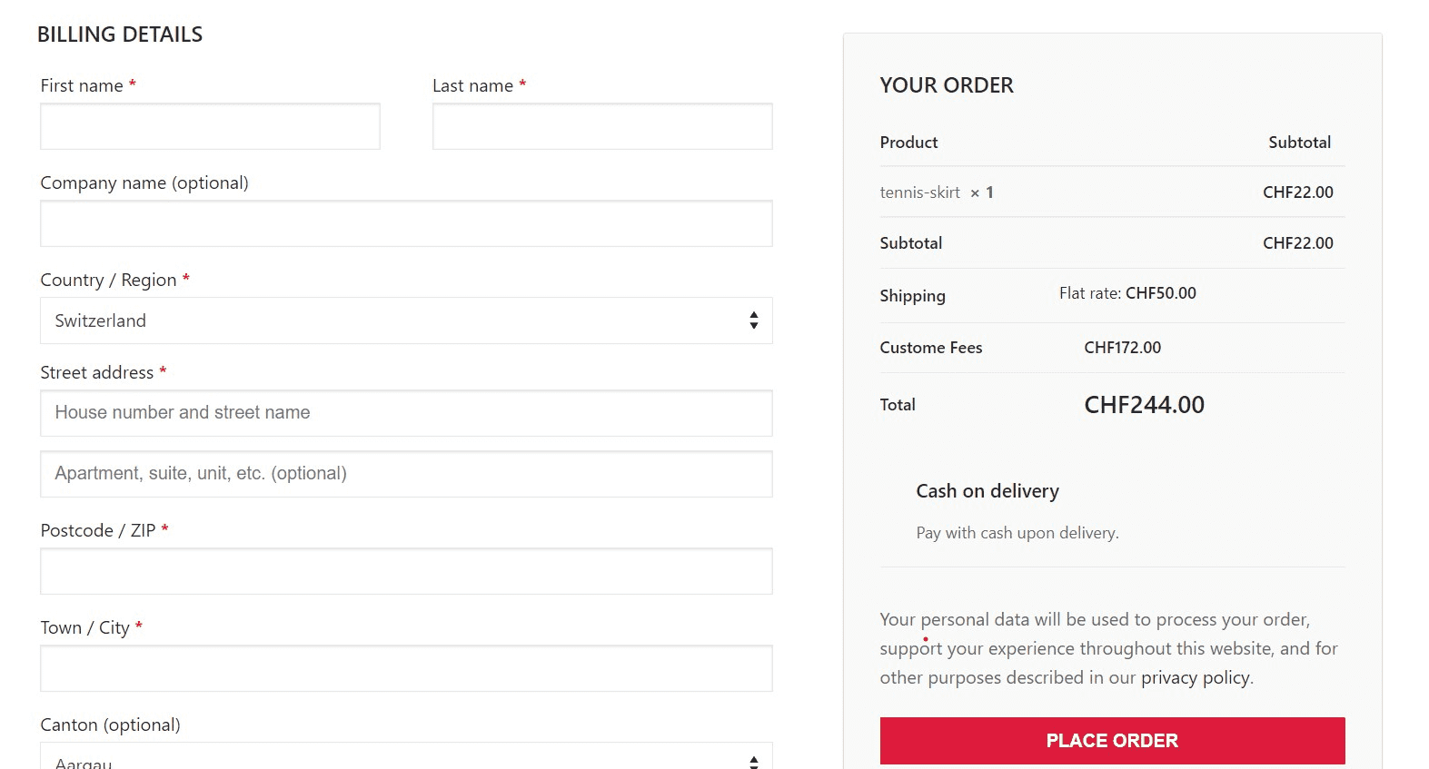The image size is (1429, 769).
Task: Click the Company name optional field
Action: click(406, 223)
